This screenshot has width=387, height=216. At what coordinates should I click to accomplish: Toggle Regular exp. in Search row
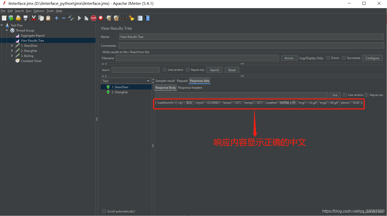point(188,70)
